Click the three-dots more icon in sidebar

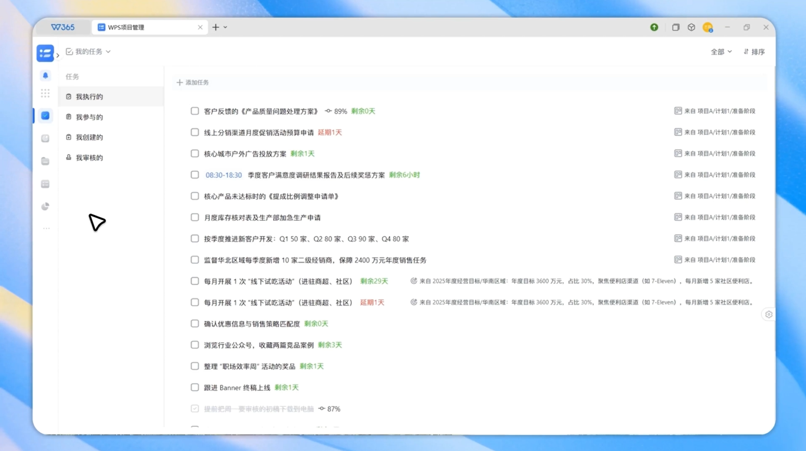click(46, 228)
